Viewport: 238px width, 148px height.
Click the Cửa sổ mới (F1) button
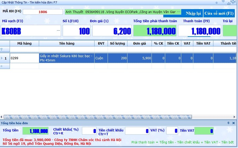[x=219, y=13]
